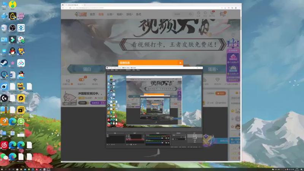Select the 直播 live tab
The image size is (304, 171).
101,14
